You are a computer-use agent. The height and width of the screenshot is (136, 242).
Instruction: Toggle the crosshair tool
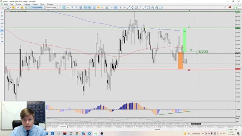tap(116, 8)
